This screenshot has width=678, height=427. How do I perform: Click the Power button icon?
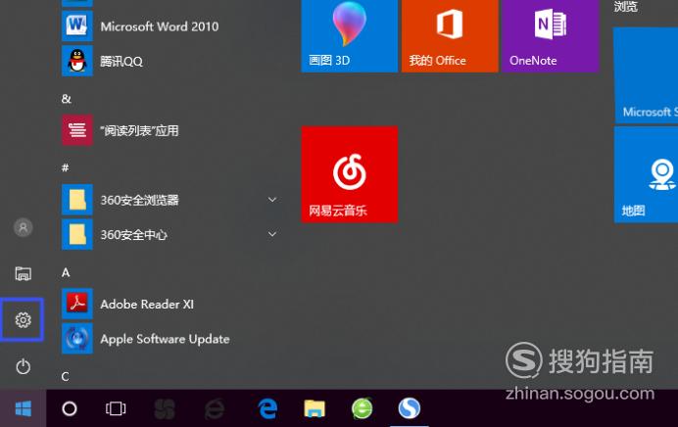pos(23,366)
